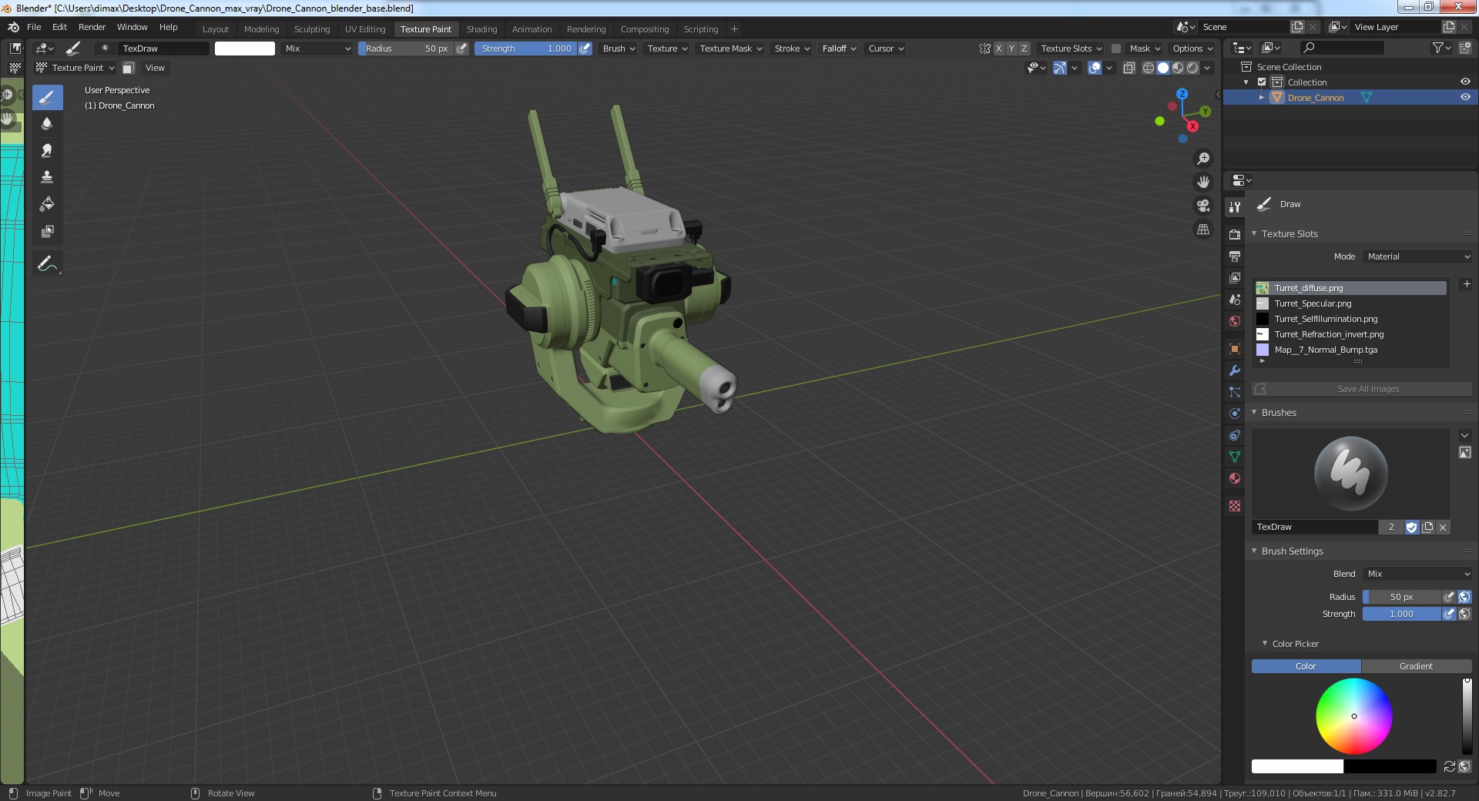The width and height of the screenshot is (1479, 801).
Task: Switch to the Shading workspace tab
Action: click(481, 29)
